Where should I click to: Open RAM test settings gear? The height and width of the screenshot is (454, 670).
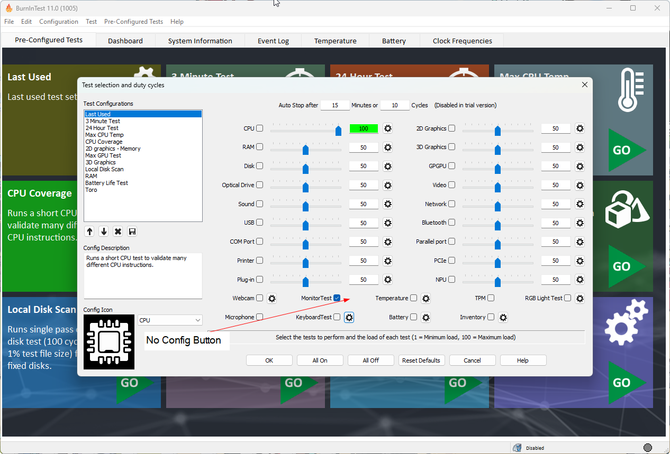click(x=387, y=147)
